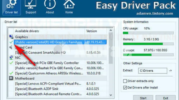
Task: Click the Graphics category monitor icon
Action: 11,37
